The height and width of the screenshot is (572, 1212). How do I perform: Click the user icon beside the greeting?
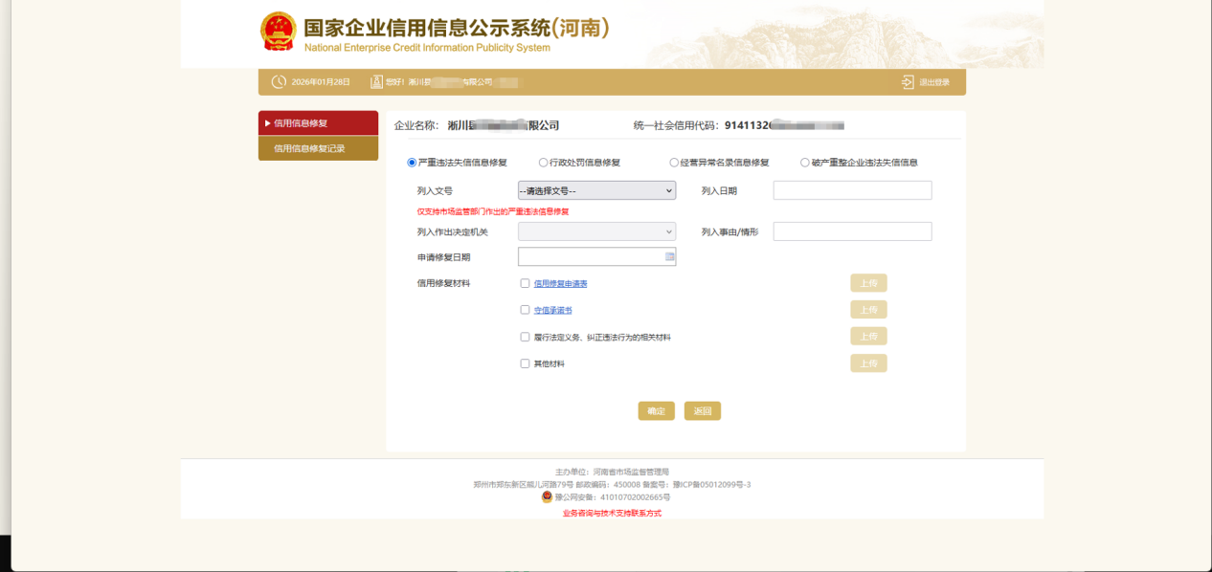click(377, 82)
